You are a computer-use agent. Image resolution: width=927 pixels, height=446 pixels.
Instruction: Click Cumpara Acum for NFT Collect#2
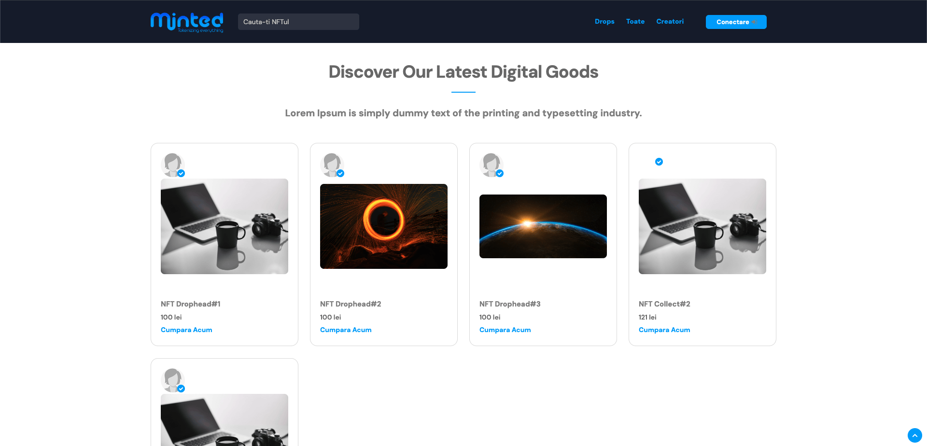[664, 330]
